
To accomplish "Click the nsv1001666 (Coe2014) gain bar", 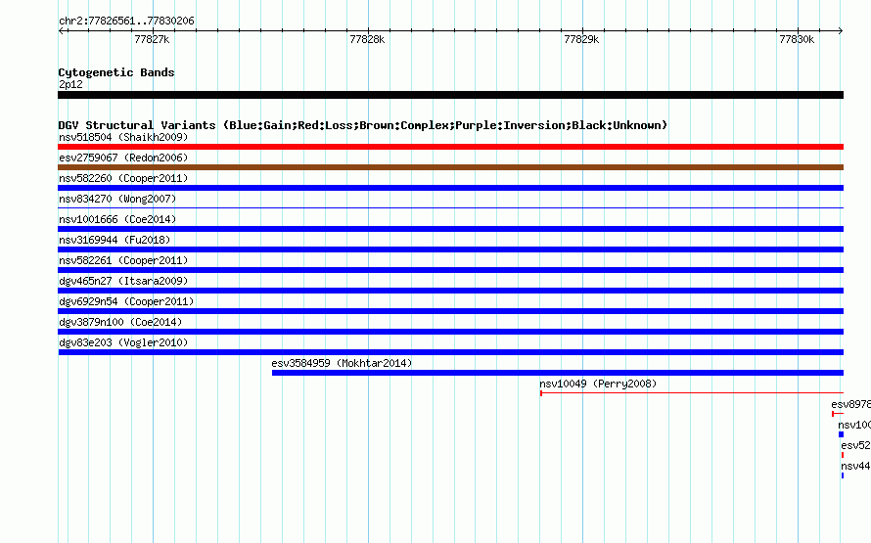I will click(x=450, y=229).
